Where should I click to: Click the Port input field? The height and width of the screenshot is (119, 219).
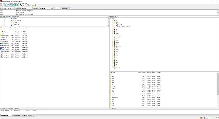pyautogui.click(x=56, y=8)
